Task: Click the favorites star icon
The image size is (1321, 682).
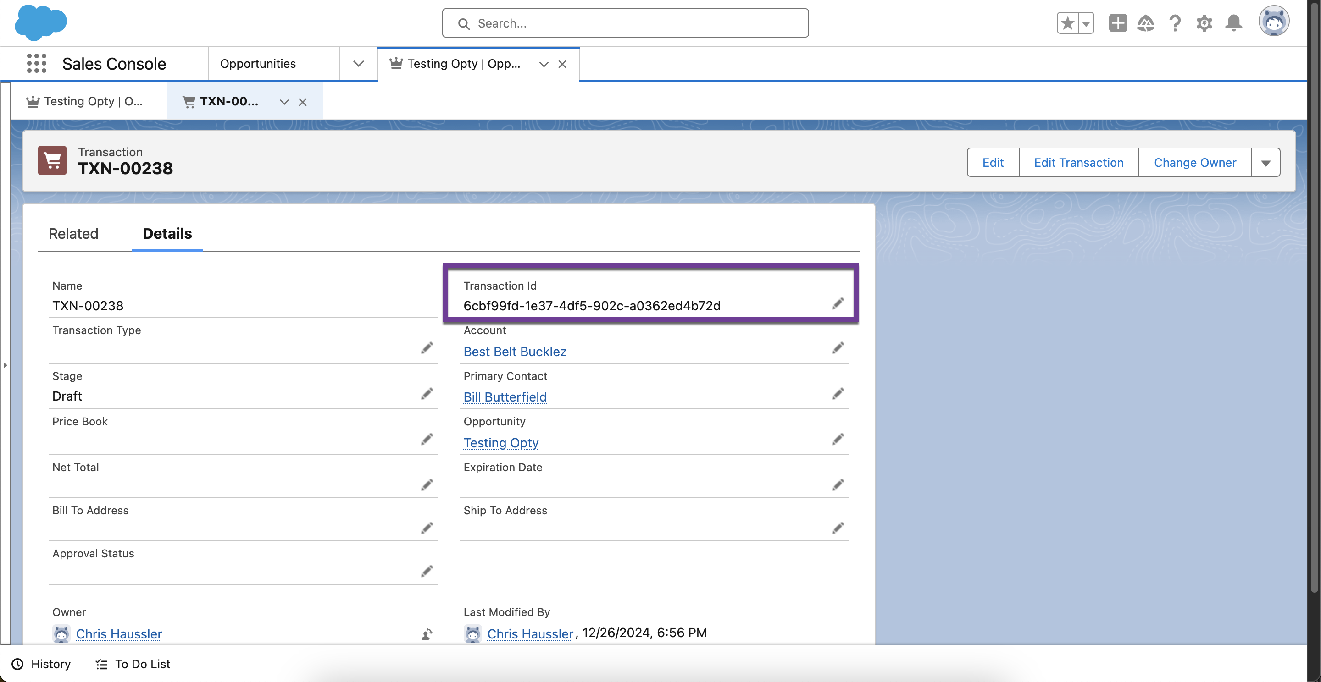Action: point(1068,23)
